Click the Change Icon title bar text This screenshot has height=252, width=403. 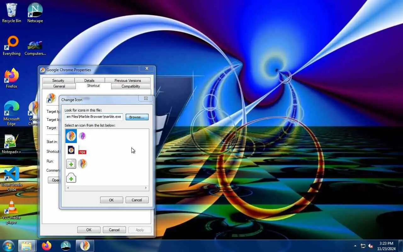pos(72,100)
